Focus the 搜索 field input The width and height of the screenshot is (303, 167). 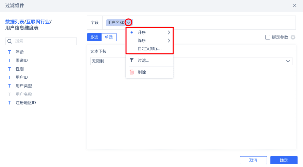point(44,41)
